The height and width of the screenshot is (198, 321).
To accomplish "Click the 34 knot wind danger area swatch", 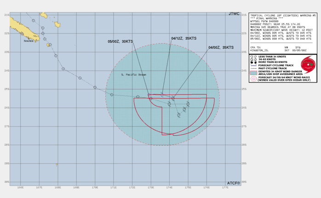I will [x=253, y=72].
